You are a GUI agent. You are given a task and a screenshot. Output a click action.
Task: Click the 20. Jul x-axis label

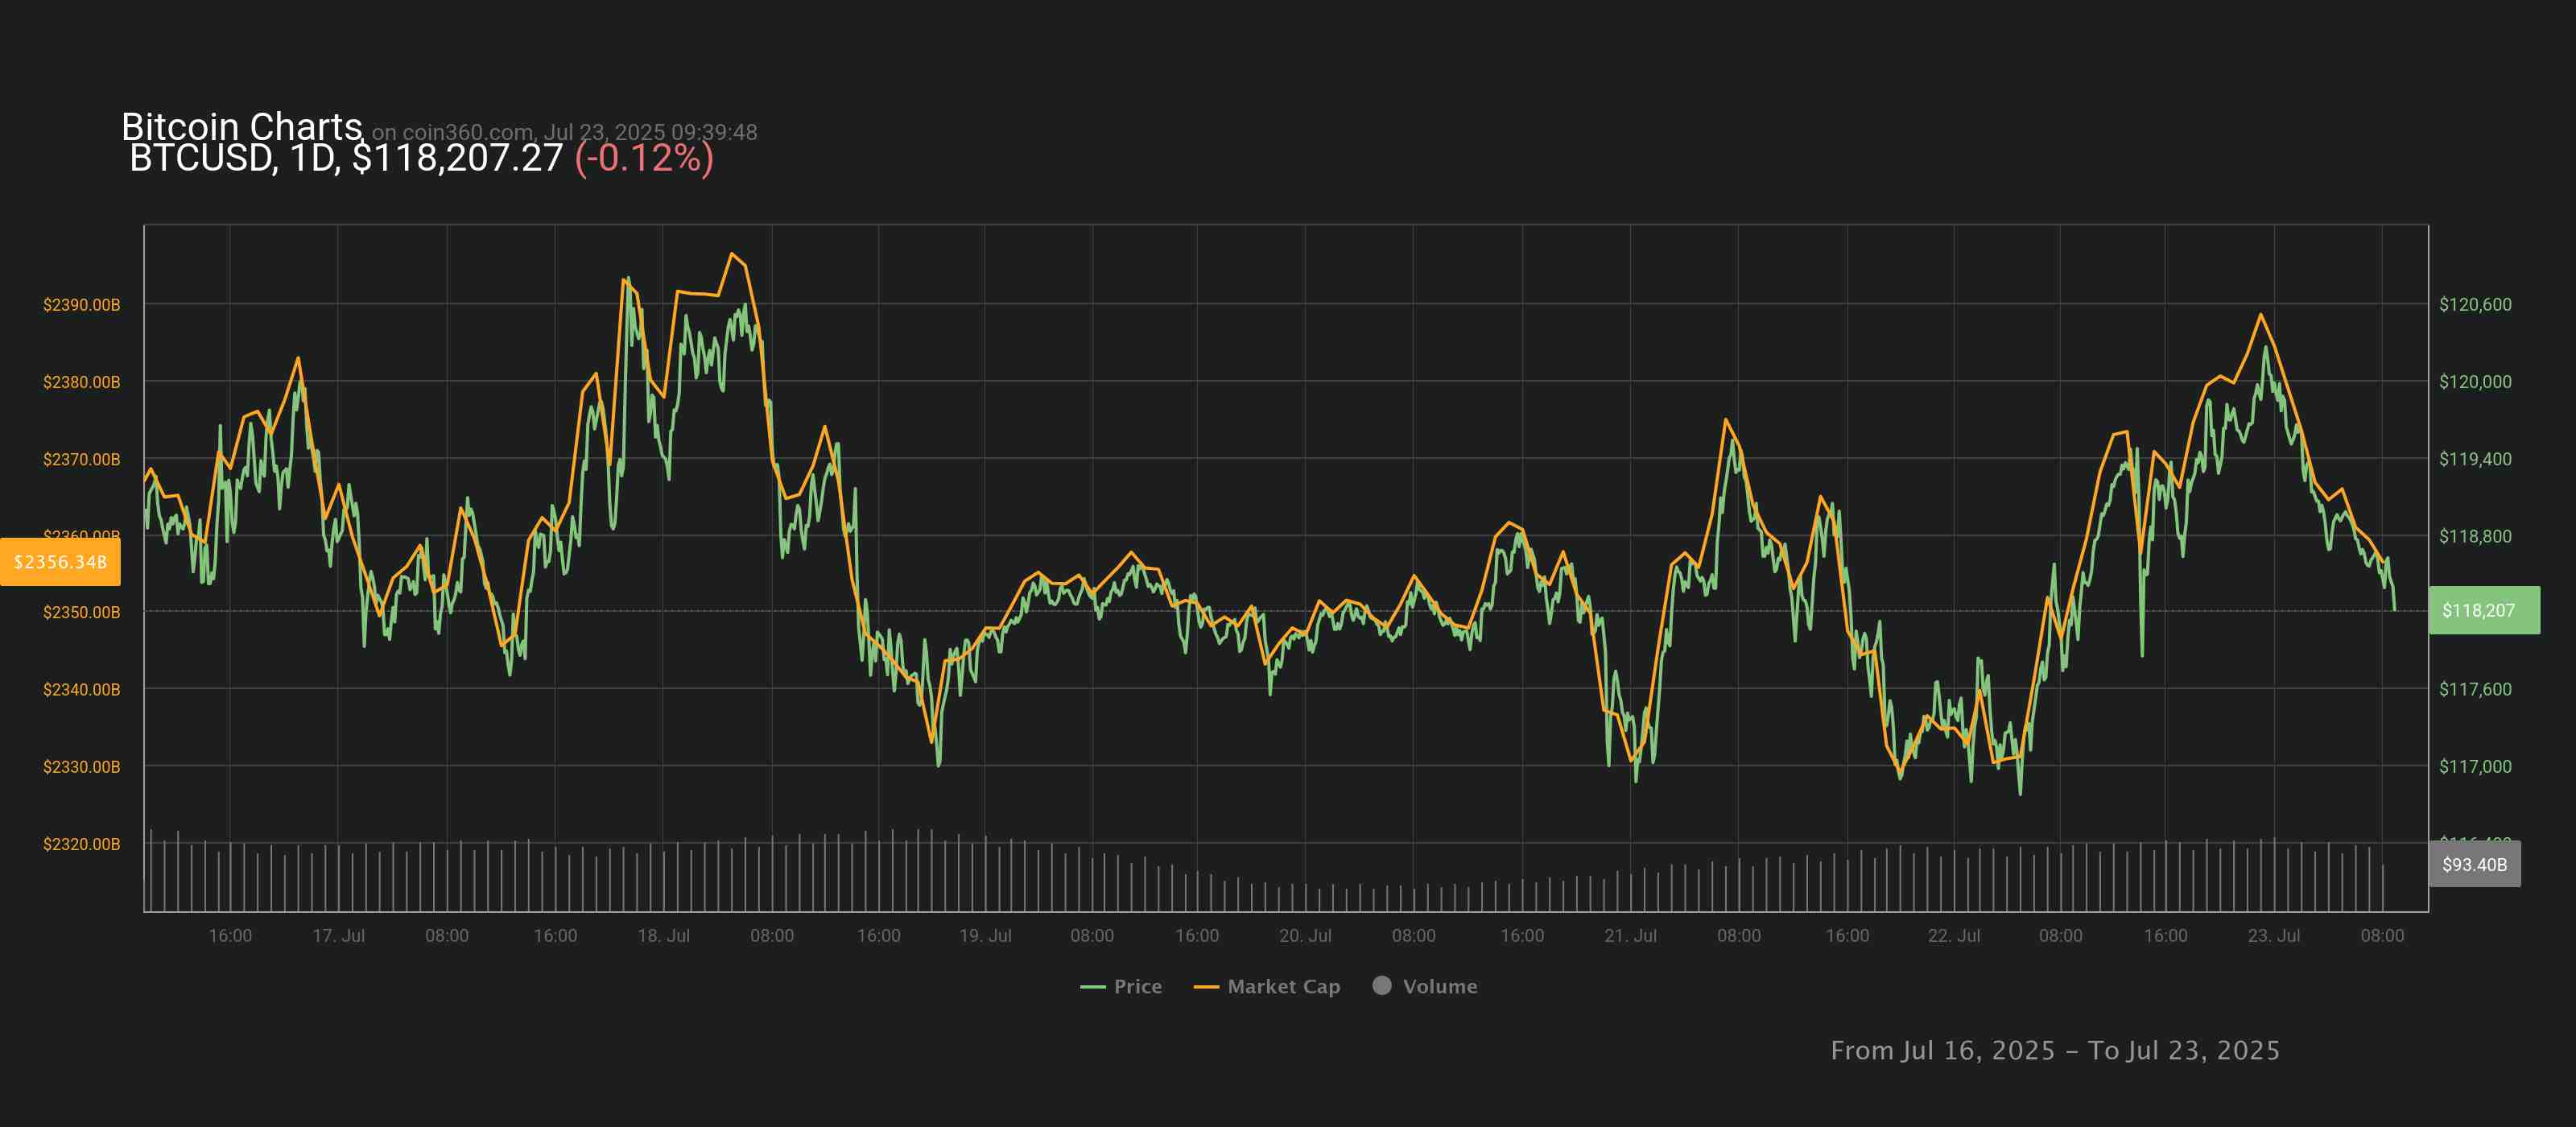[1305, 936]
